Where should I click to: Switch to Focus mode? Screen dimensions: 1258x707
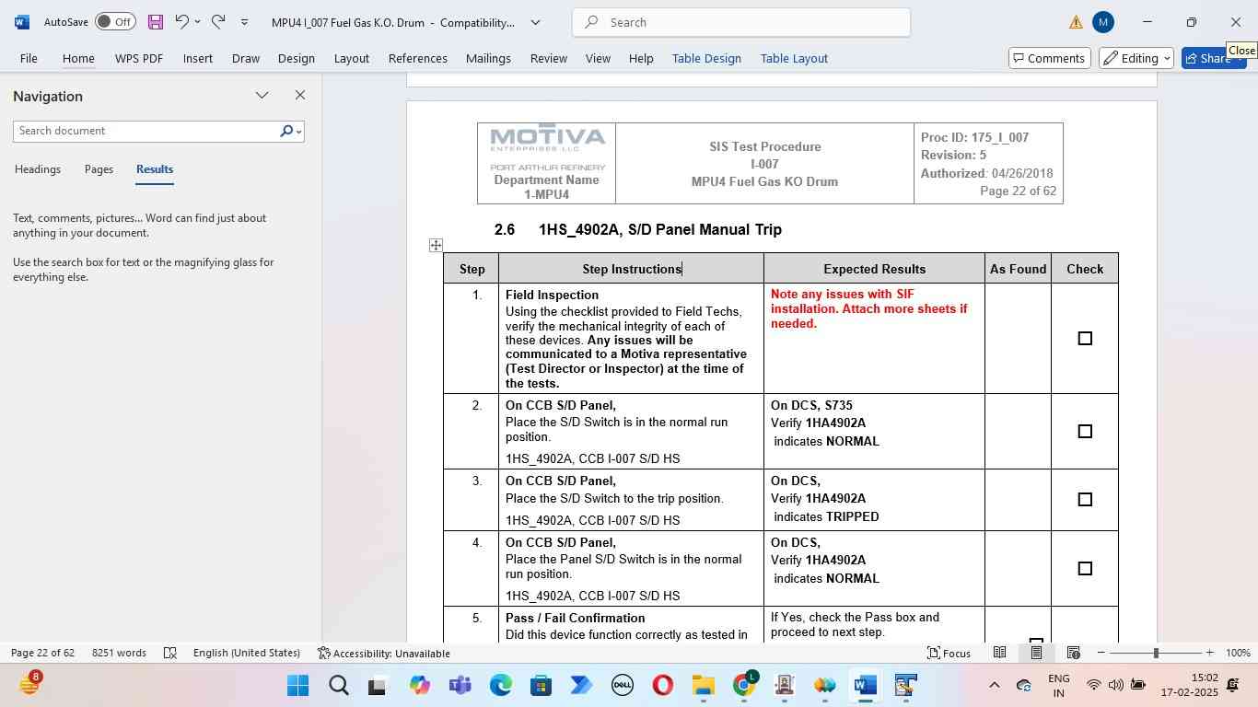coord(949,653)
